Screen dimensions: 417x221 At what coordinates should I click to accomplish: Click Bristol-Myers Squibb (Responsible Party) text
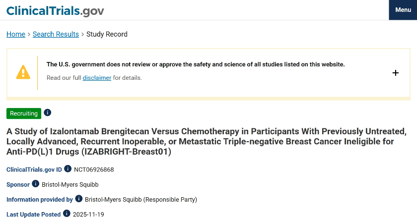(141, 200)
